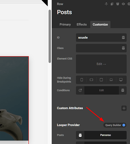The image size is (130, 144).
Task: Toggle the Query Builder looper provider
Action: 115,125
